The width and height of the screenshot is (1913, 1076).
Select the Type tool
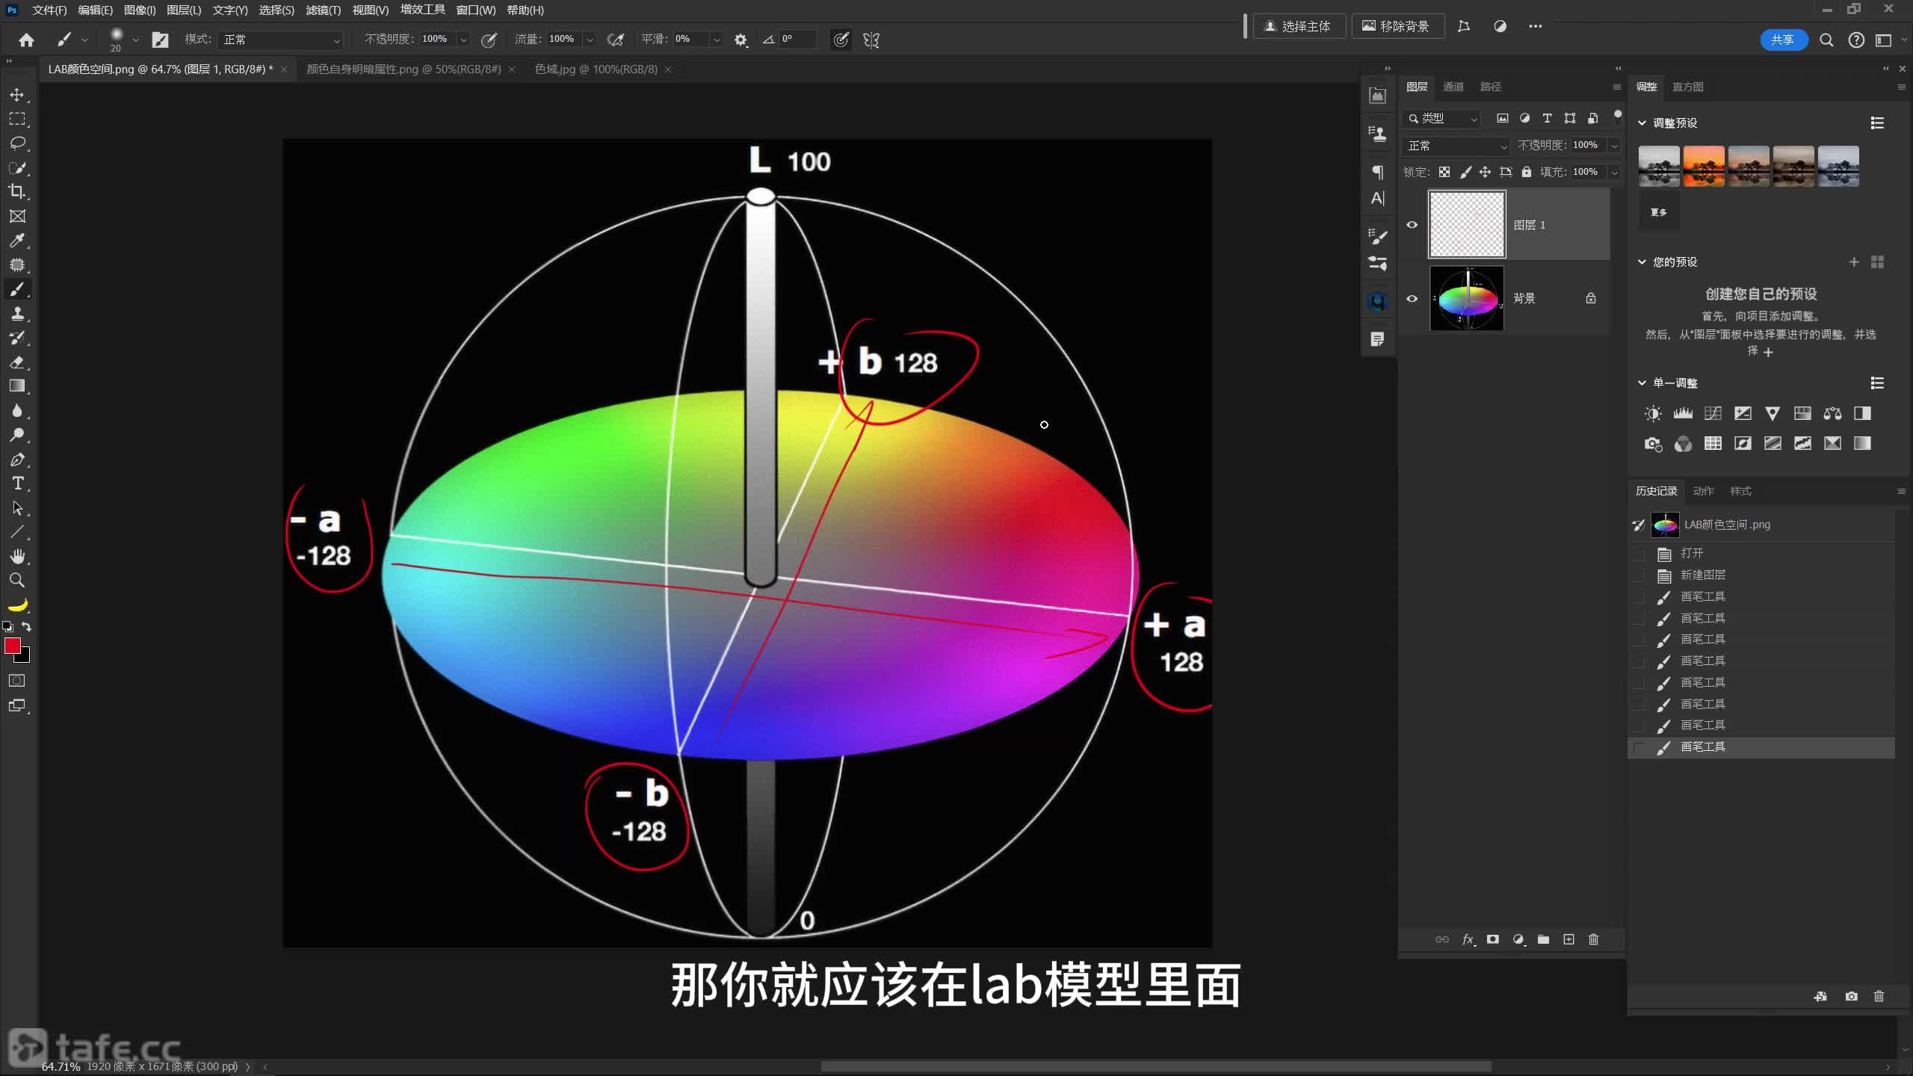tap(18, 483)
